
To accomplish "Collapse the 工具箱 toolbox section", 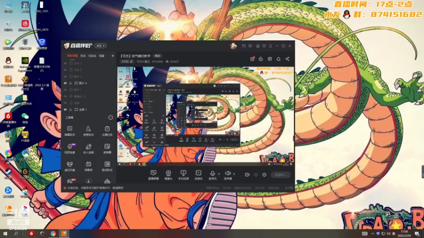I will pyautogui.click(x=110, y=117).
